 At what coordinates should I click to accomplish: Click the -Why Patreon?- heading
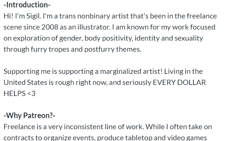(x=29, y=116)
